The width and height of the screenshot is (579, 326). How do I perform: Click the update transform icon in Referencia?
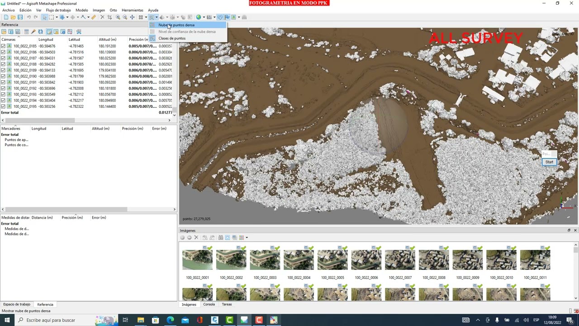[40, 32]
